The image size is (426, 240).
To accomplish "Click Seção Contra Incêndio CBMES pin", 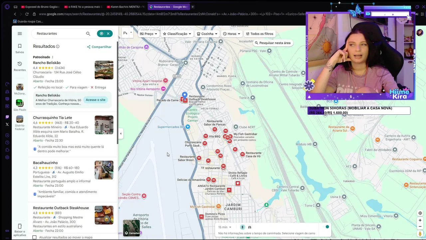I will [144, 196].
